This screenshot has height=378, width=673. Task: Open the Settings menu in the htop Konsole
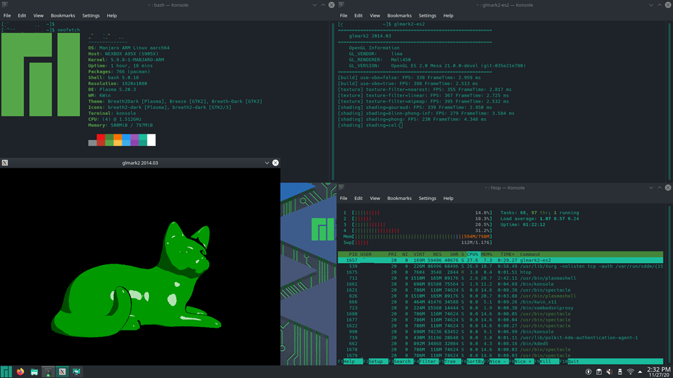click(x=427, y=198)
